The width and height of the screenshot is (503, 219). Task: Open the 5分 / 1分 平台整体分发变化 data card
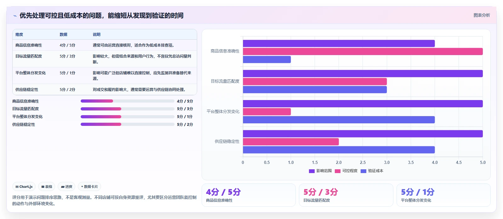pyautogui.click(x=443, y=195)
